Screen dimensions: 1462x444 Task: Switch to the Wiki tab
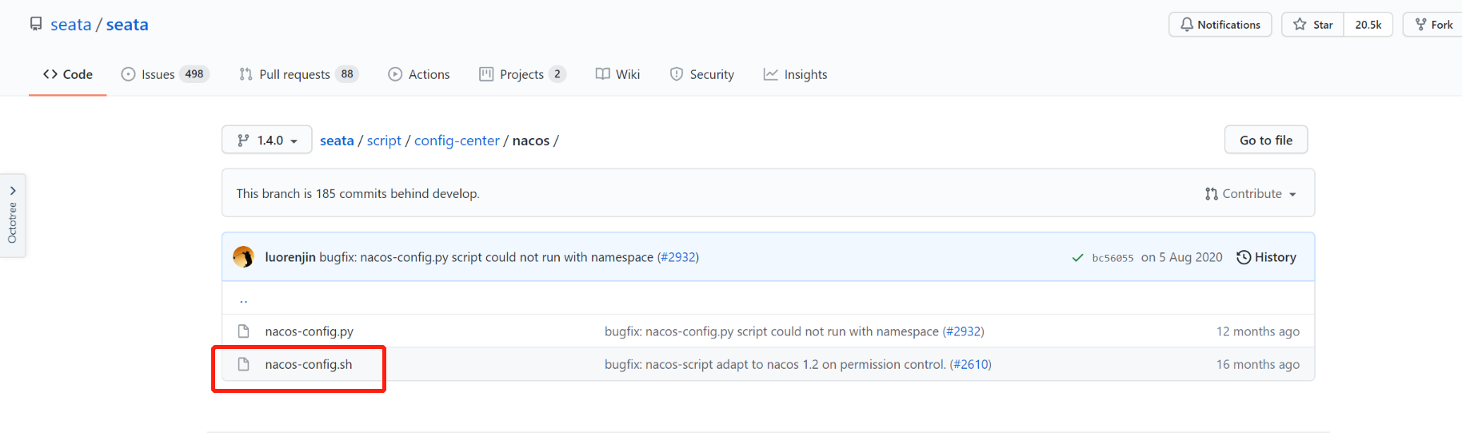click(x=617, y=74)
